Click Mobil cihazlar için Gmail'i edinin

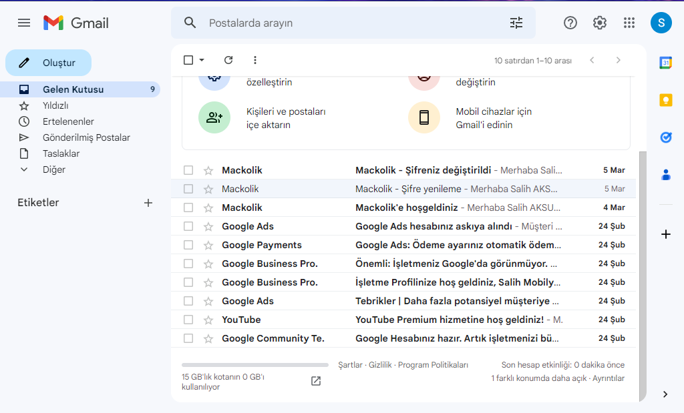494,118
